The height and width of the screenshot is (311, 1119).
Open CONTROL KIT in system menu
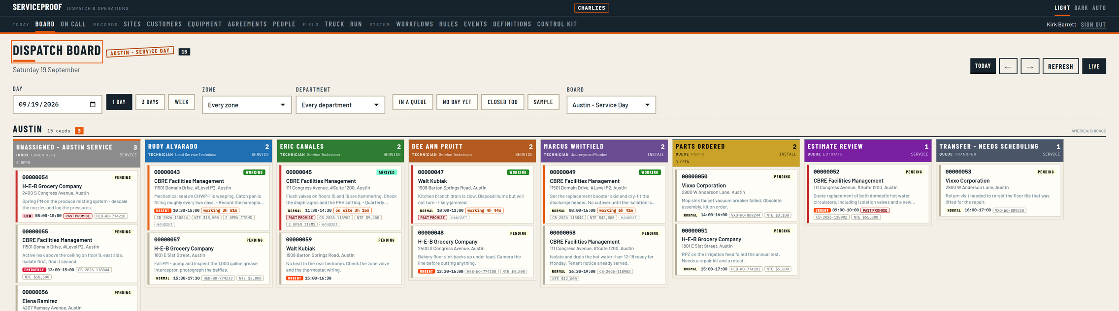(x=557, y=24)
